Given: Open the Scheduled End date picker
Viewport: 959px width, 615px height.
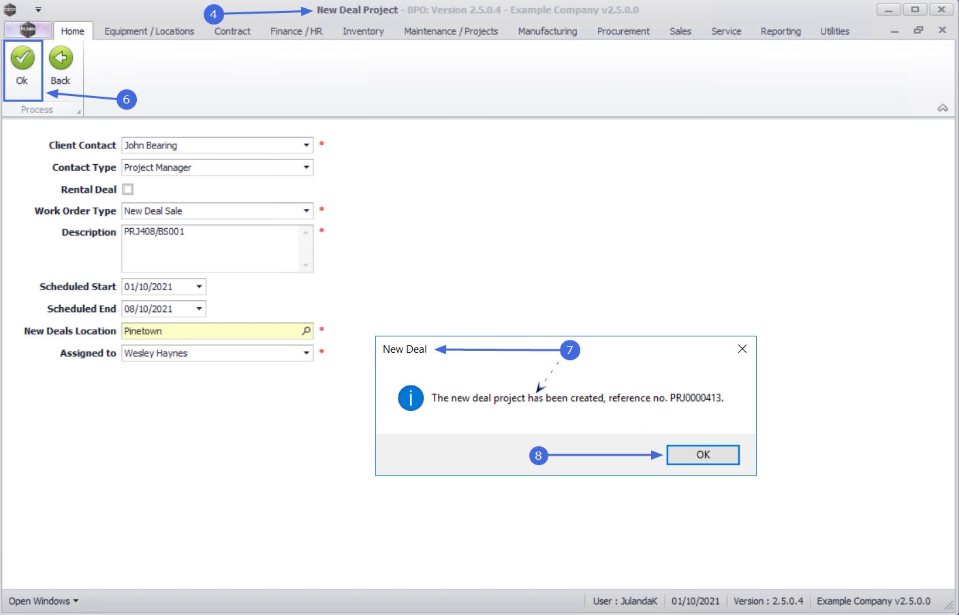Looking at the screenshot, I should click(x=199, y=309).
